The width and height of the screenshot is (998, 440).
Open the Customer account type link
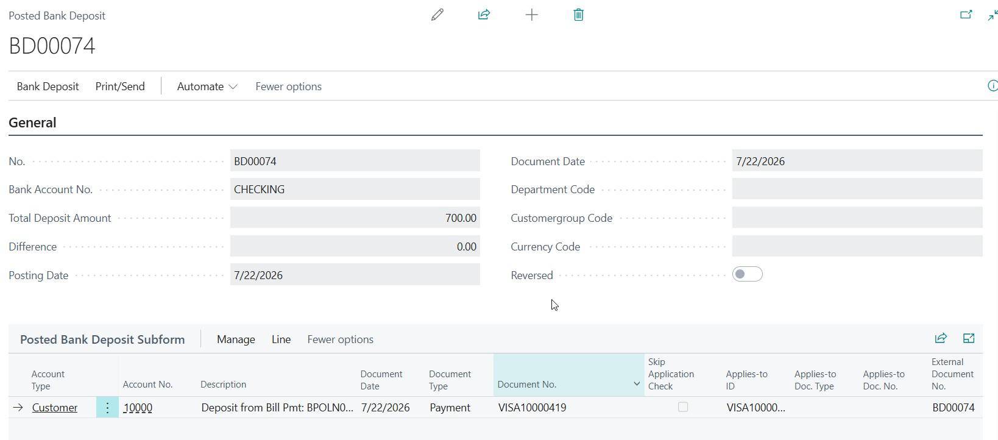[x=55, y=408]
